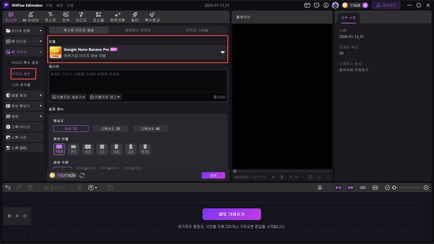Viewport: 434px width, 244px height.
Task: Open the 텍스트 (Text) tool
Action: 50,17
